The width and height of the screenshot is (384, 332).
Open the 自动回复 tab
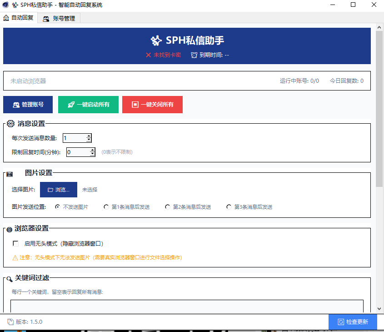pyautogui.click(x=19, y=18)
